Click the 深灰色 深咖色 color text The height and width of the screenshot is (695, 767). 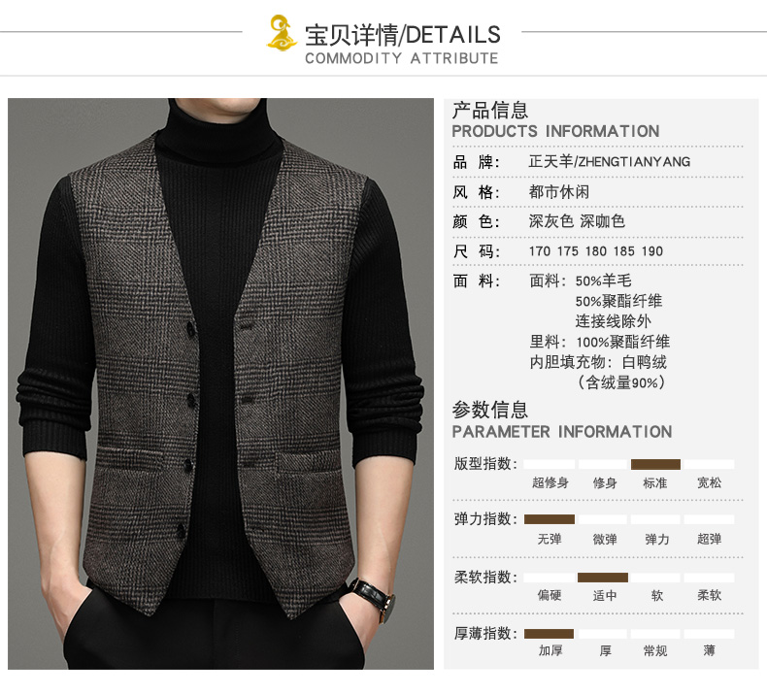(x=577, y=221)
